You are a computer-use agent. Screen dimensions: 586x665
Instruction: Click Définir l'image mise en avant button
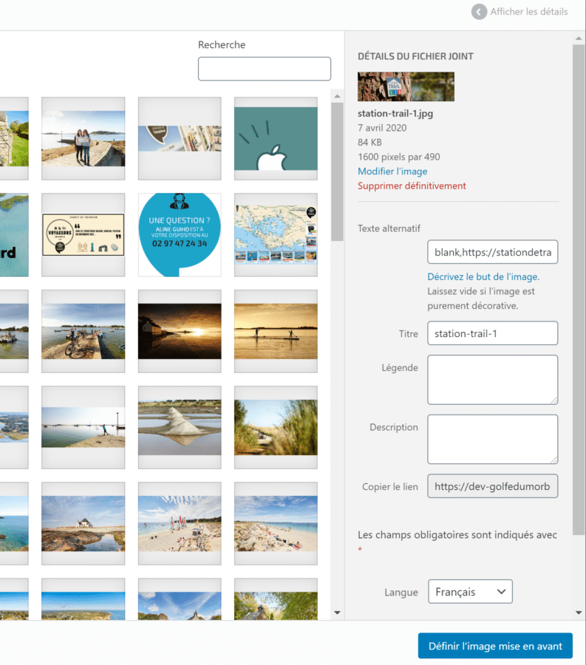[x=494, y=645]
